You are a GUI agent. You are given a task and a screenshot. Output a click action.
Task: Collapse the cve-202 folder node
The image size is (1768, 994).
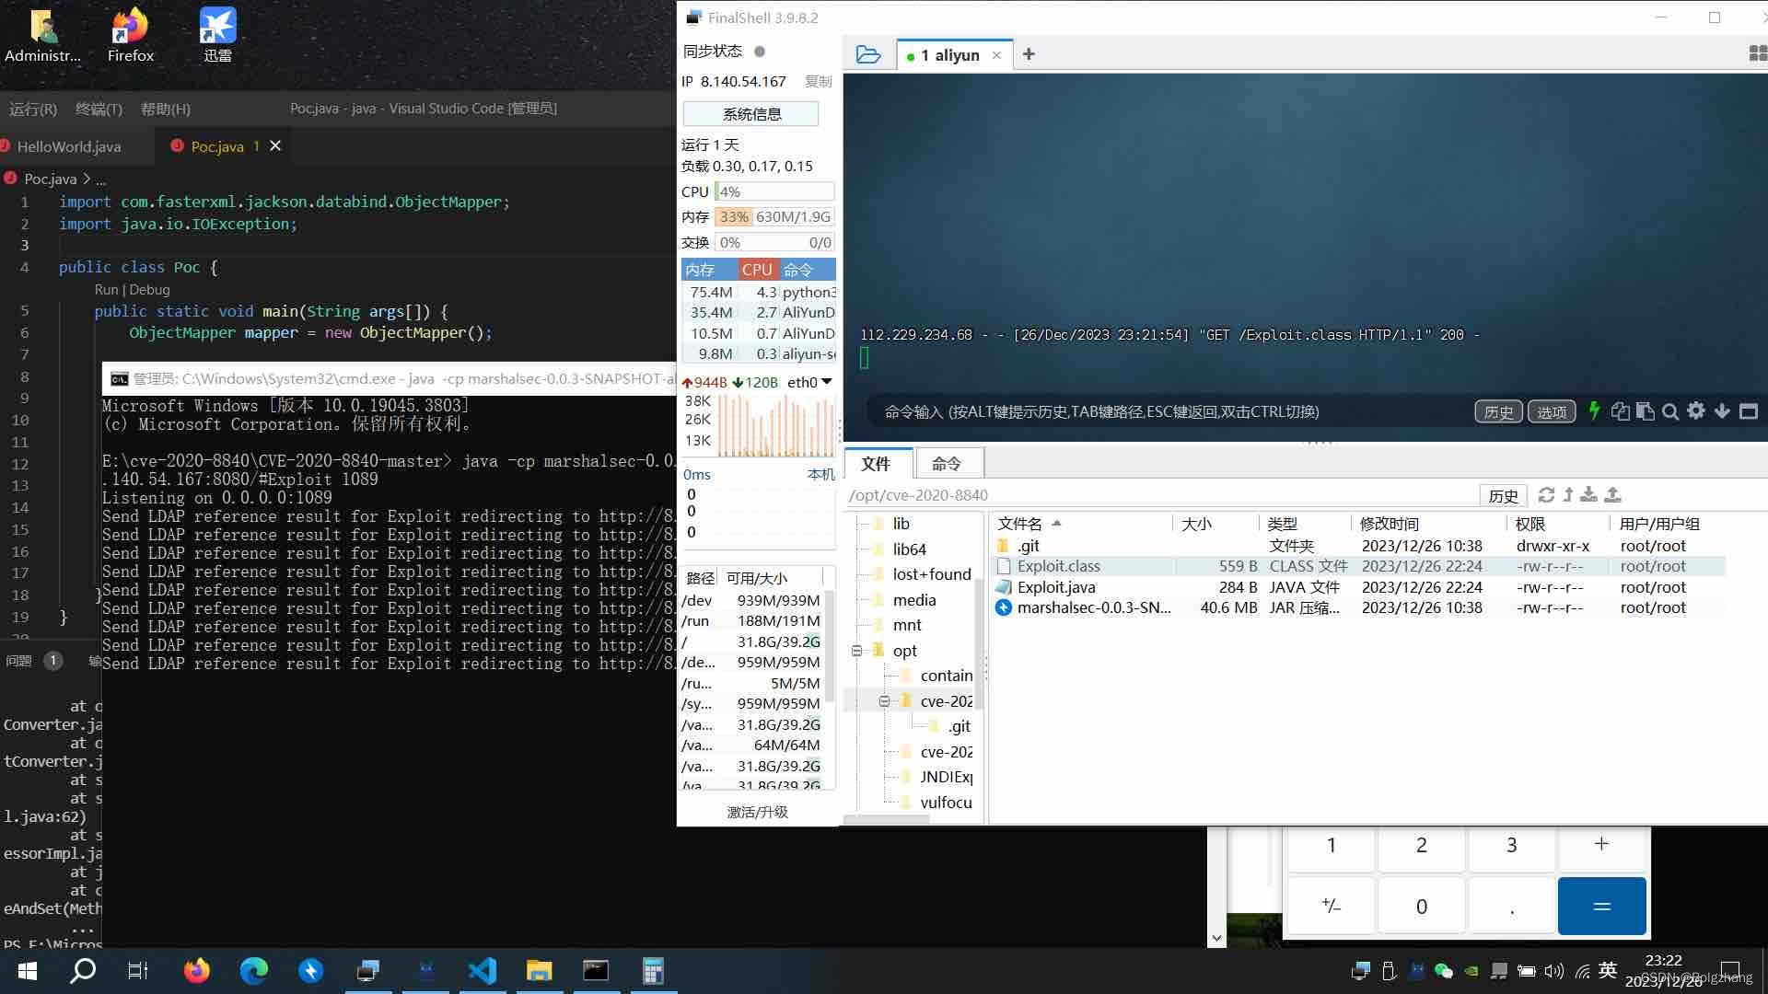point(886,700)
